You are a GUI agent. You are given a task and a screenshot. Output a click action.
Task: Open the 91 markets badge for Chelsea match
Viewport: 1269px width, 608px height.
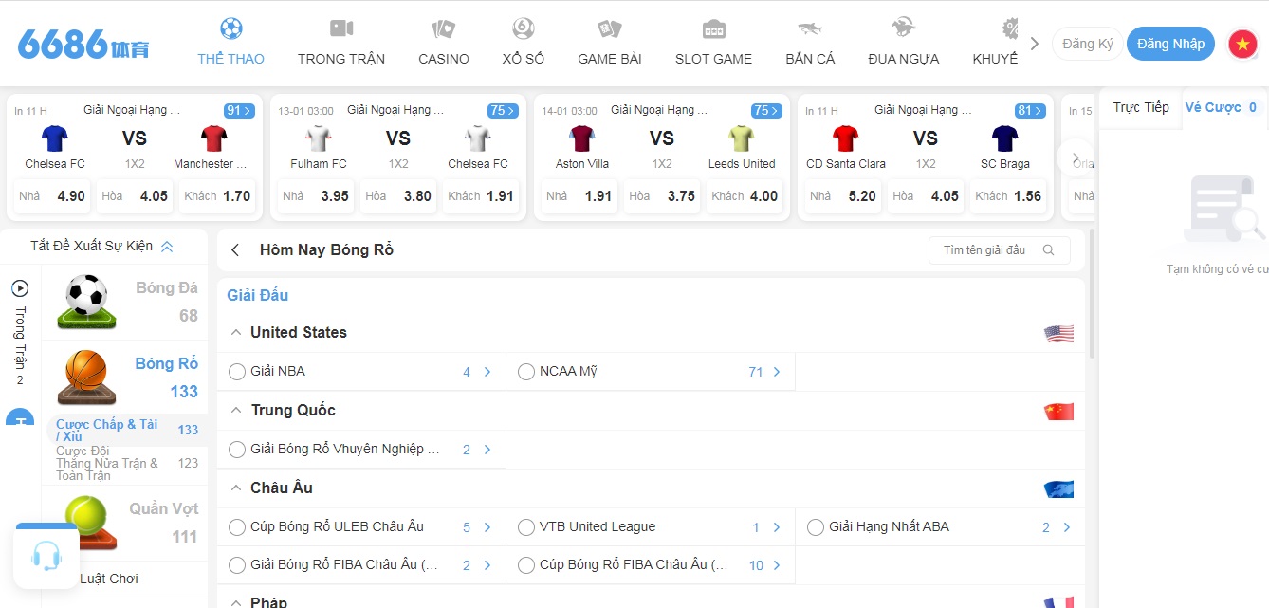point(239,111)
